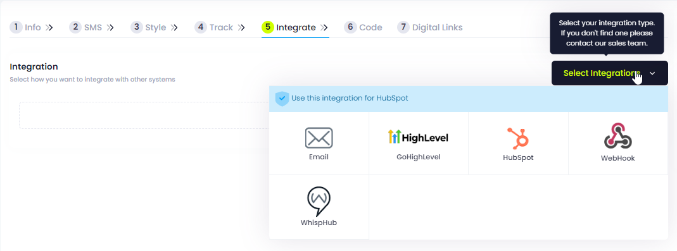Open the Code step tab

363,28
